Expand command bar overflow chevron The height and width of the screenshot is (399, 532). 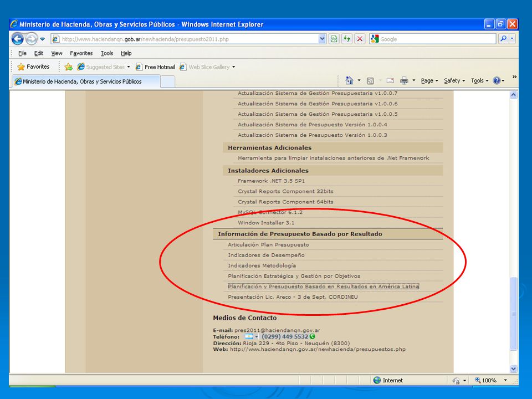514,77
